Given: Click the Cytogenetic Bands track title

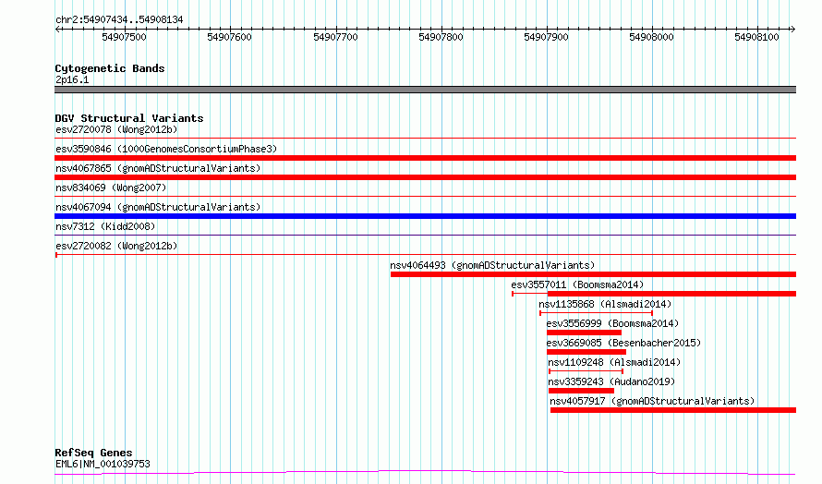Looking at the screenshot, I should click(110, 68).
